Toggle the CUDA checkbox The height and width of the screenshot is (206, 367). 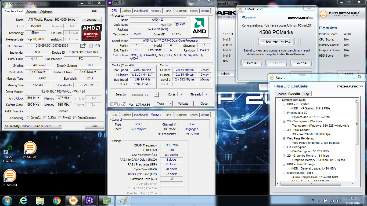pyautogui.click(x=45, y=117)
